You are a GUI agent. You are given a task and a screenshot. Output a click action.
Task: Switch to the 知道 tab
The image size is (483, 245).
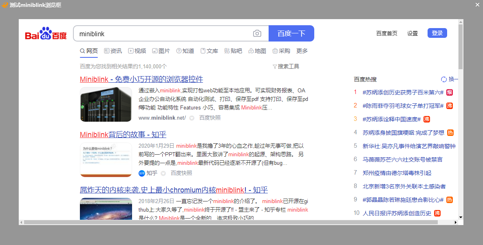[185, 51]
